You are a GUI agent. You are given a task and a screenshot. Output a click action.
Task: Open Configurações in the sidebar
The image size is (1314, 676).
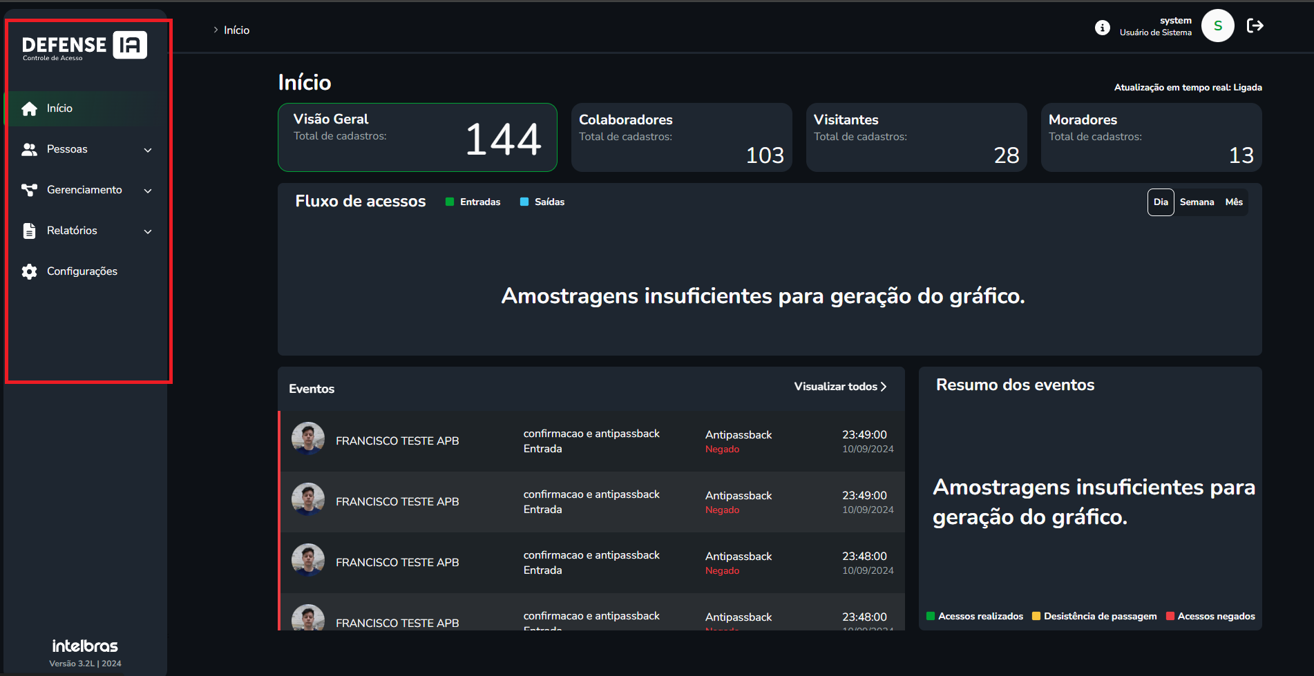coord(86,271)
